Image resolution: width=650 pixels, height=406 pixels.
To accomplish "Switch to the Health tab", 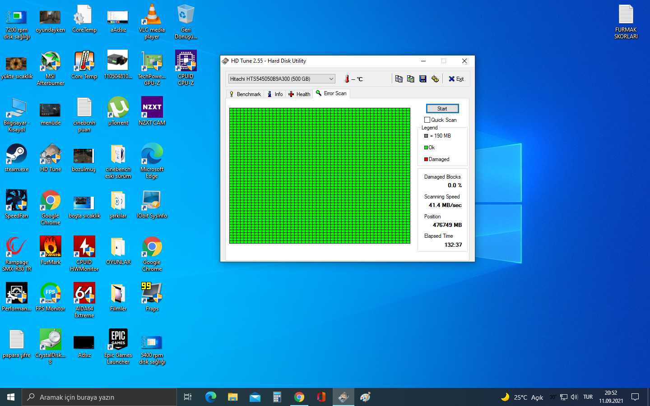I will 299,94.
